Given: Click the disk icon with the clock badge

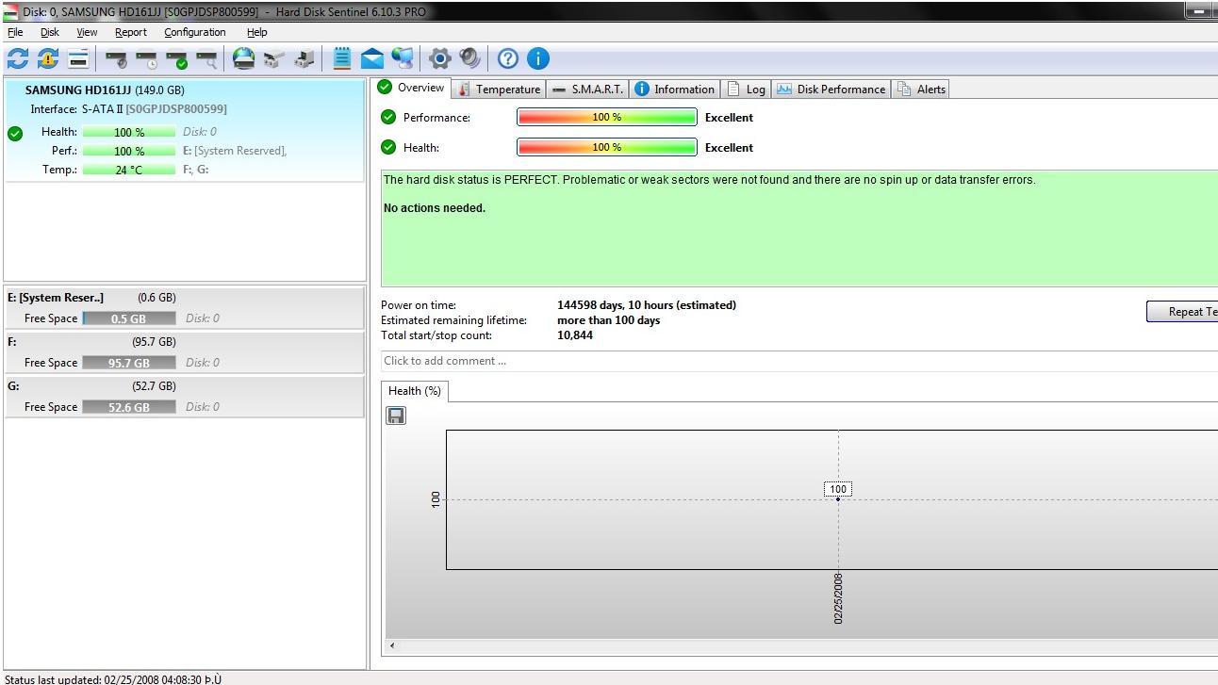Looking at the screenshot, I should click(147, 59).
